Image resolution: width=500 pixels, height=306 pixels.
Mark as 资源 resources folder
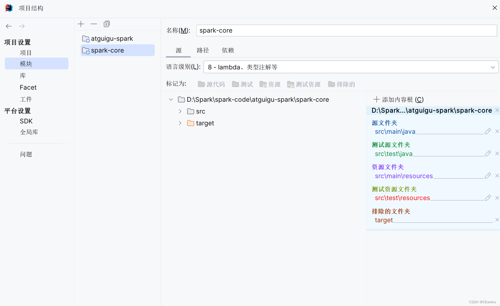(x=270, y=84)
